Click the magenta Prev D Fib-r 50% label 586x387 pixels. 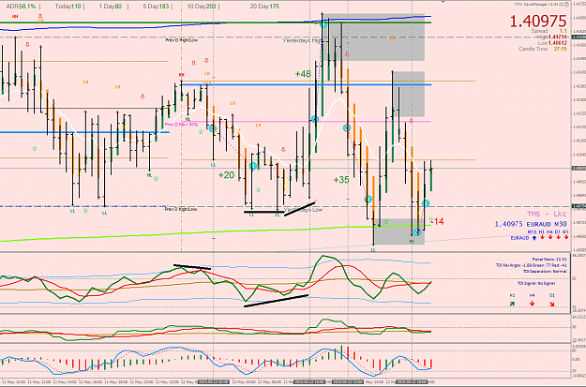[181, 125]
